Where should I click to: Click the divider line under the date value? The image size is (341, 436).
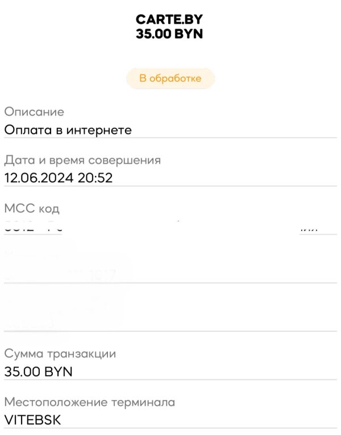pos(170,186)
